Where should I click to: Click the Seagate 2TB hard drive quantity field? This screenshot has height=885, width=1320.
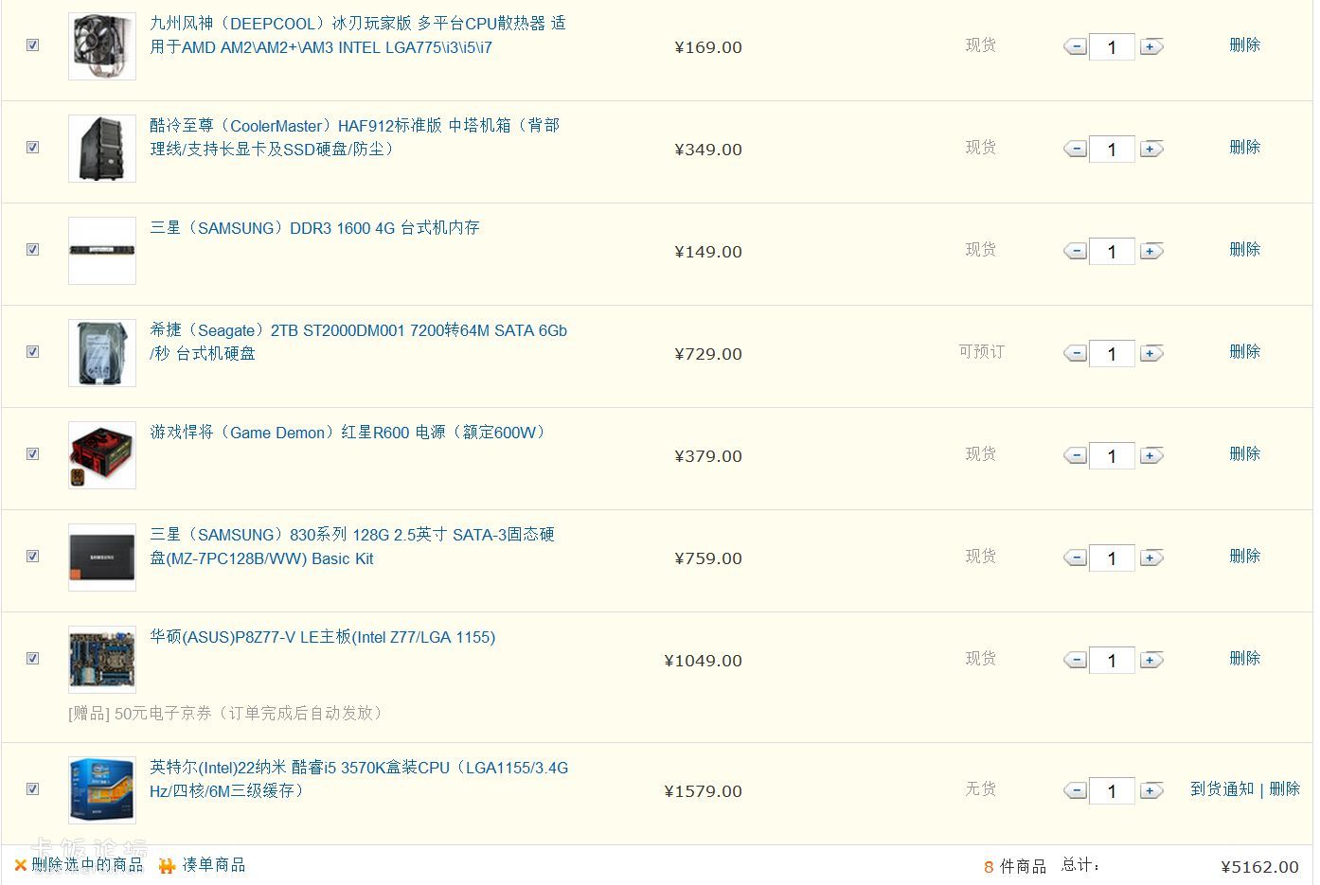(x=1113, y=353)
